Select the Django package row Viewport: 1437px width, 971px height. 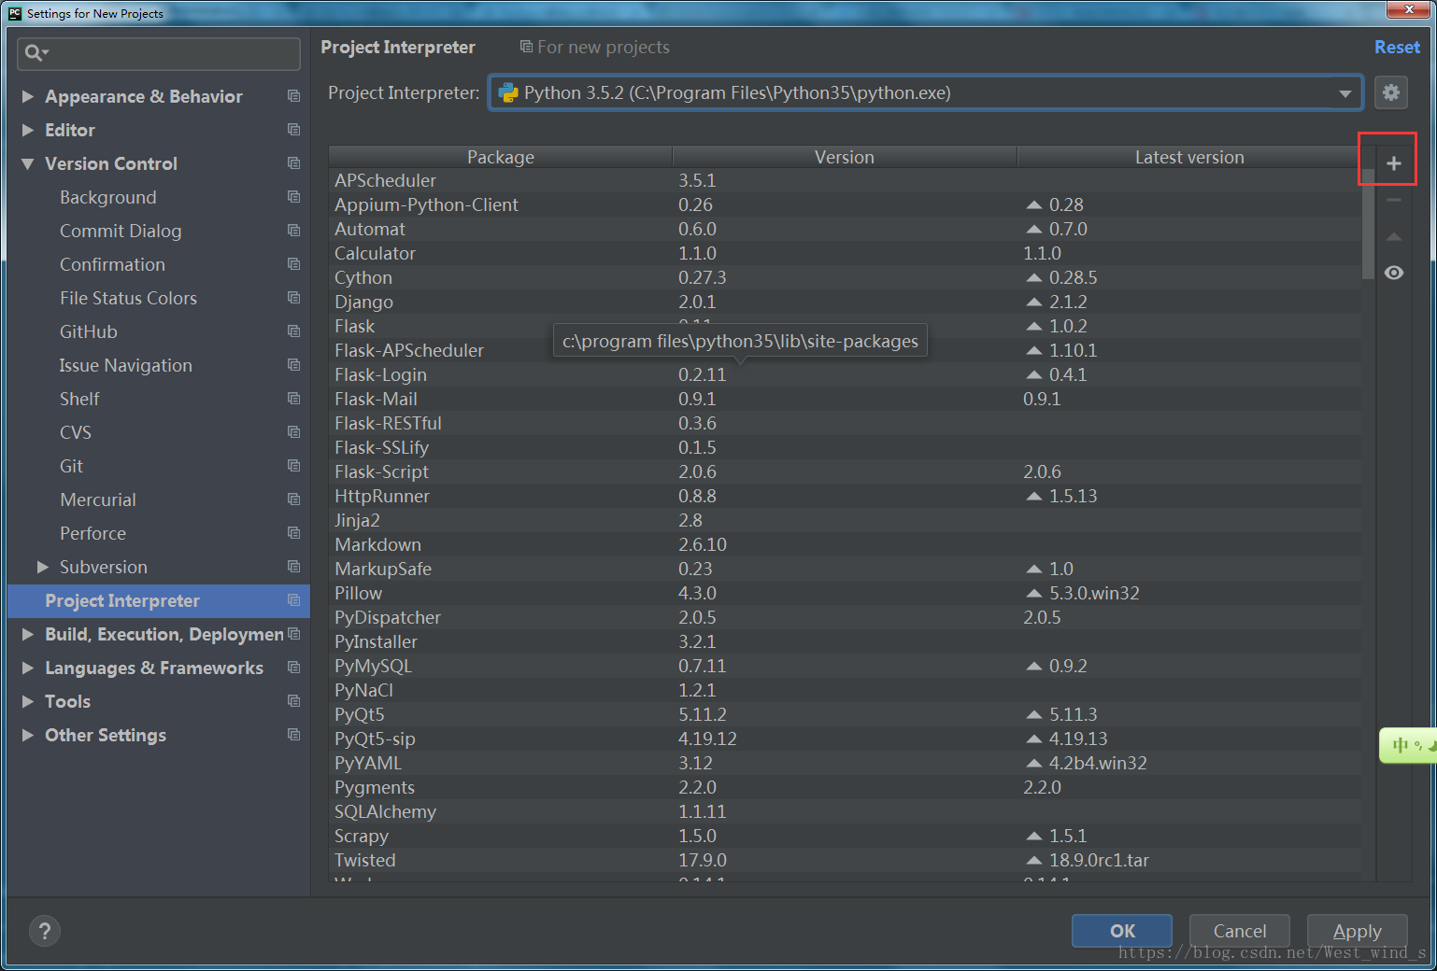[x=845, y=302]
